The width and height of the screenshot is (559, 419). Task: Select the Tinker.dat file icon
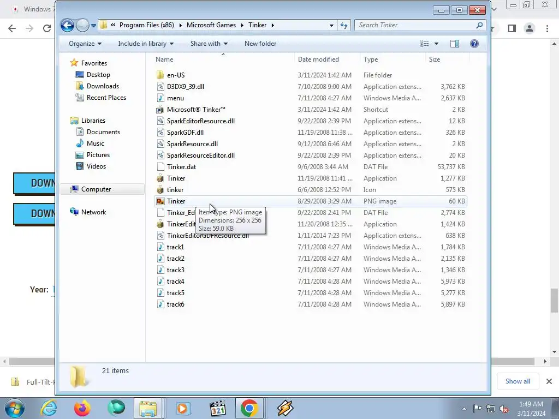(x=160, y=167)
